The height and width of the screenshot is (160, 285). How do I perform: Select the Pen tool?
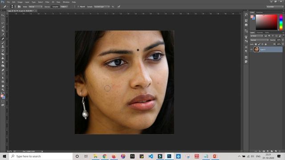point(3,70)
